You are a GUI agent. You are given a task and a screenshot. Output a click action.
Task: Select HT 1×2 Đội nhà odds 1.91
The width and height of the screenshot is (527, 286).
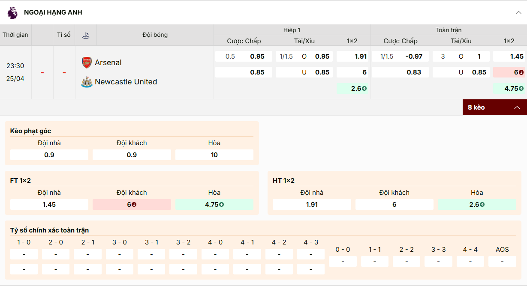click(311, 204)
